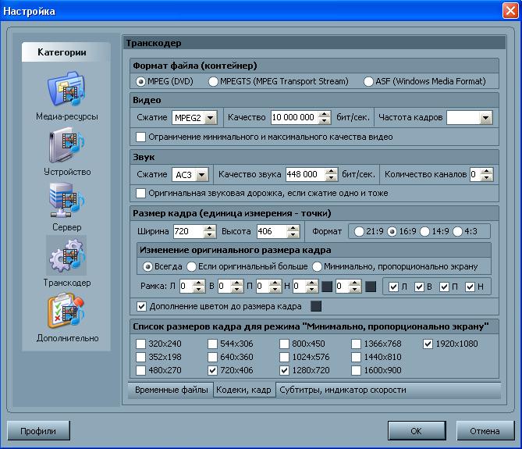Toggle the Л frame side checkbox
The width and height of the screenshot is (522, 449).
point(394,287)
